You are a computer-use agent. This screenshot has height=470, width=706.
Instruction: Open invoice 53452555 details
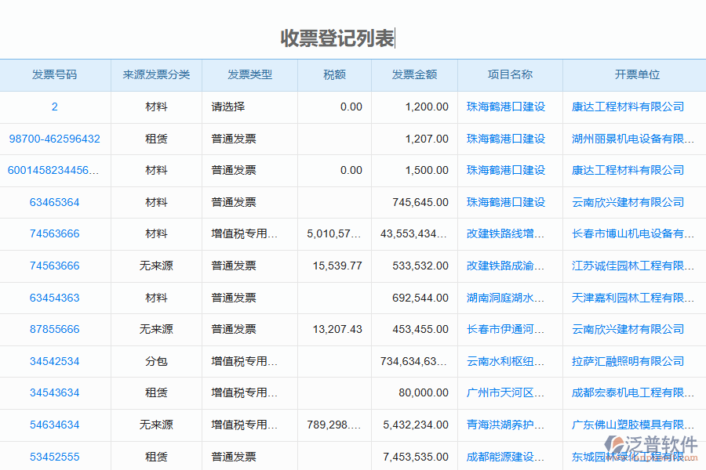pyautogui.click(x=54, y=457)
